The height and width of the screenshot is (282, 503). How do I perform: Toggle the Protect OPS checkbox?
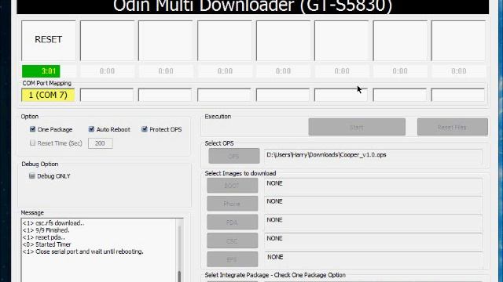tap(145, 129)
